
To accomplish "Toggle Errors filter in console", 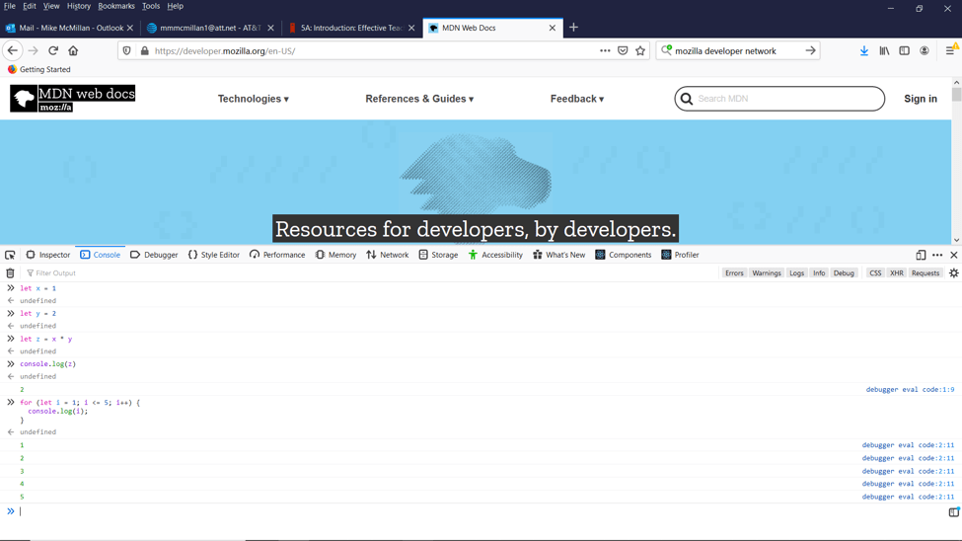I will point(734,273).
